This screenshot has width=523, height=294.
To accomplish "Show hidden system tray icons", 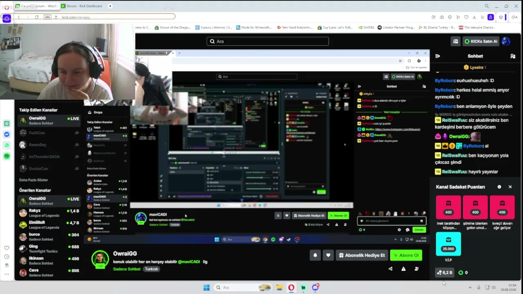I will coord(470,287).
